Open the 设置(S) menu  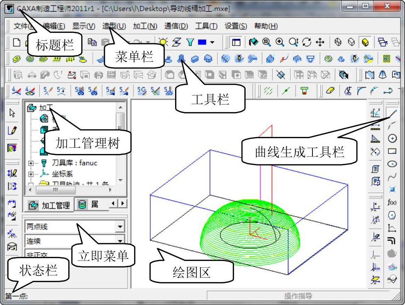pos(236,26)
